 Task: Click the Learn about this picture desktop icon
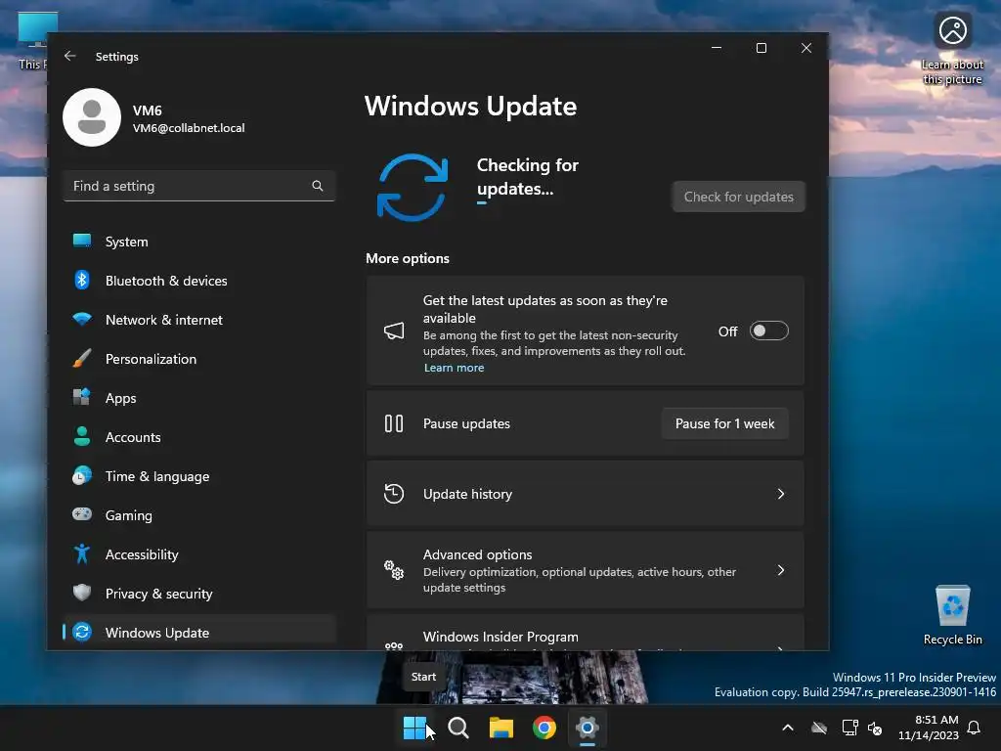pyautogui.click(x=952, y=50)
